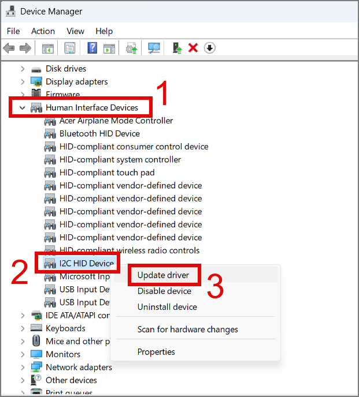Select Bluetooth HID Device
The width and height of the screenshot is (359, 397).
point(99,134)
